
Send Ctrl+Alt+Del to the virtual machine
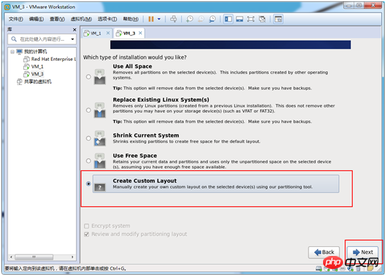pyautogui.click(x=174, y=19)
